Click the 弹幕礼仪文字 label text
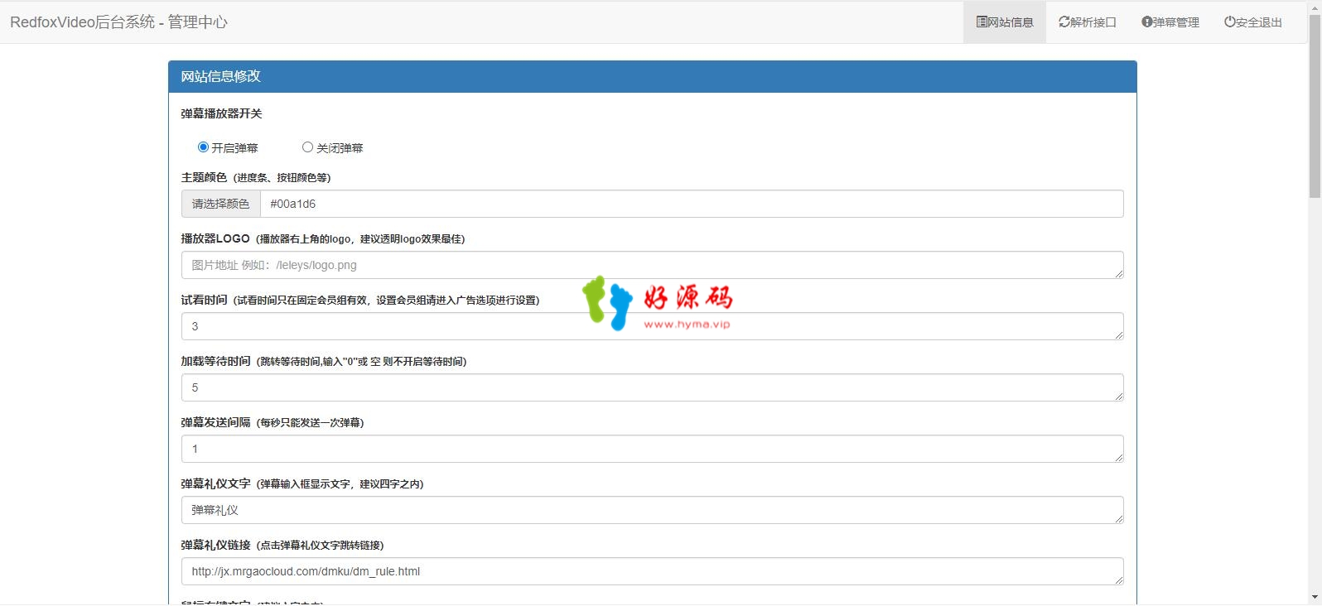 (x=215, y=483)
